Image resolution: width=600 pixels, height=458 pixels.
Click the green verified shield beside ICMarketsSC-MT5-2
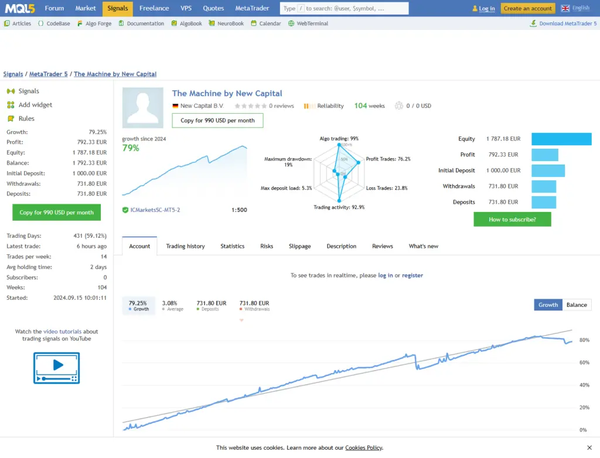tap(125, 210)
